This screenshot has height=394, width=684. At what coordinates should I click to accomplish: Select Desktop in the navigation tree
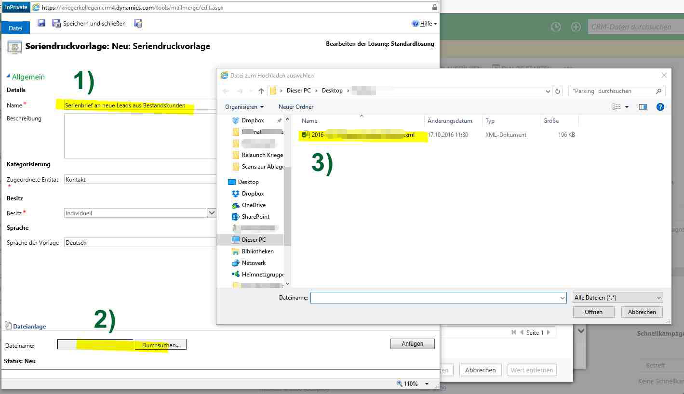pos(243,182)
